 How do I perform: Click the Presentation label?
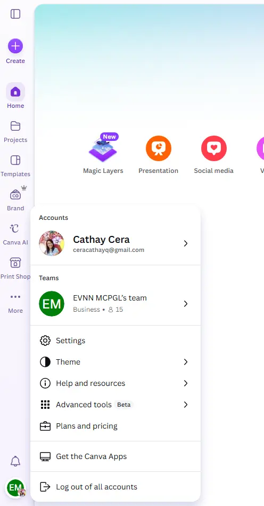tap(159, 171)
